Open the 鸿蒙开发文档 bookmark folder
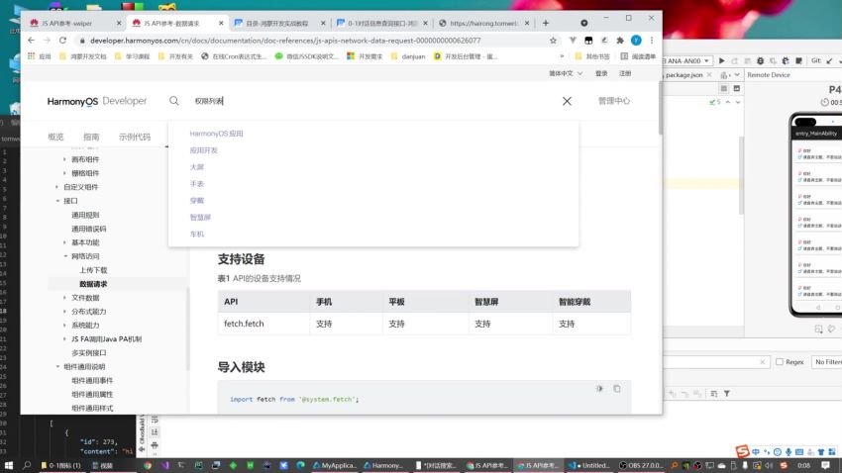 (x=82, y=56)
